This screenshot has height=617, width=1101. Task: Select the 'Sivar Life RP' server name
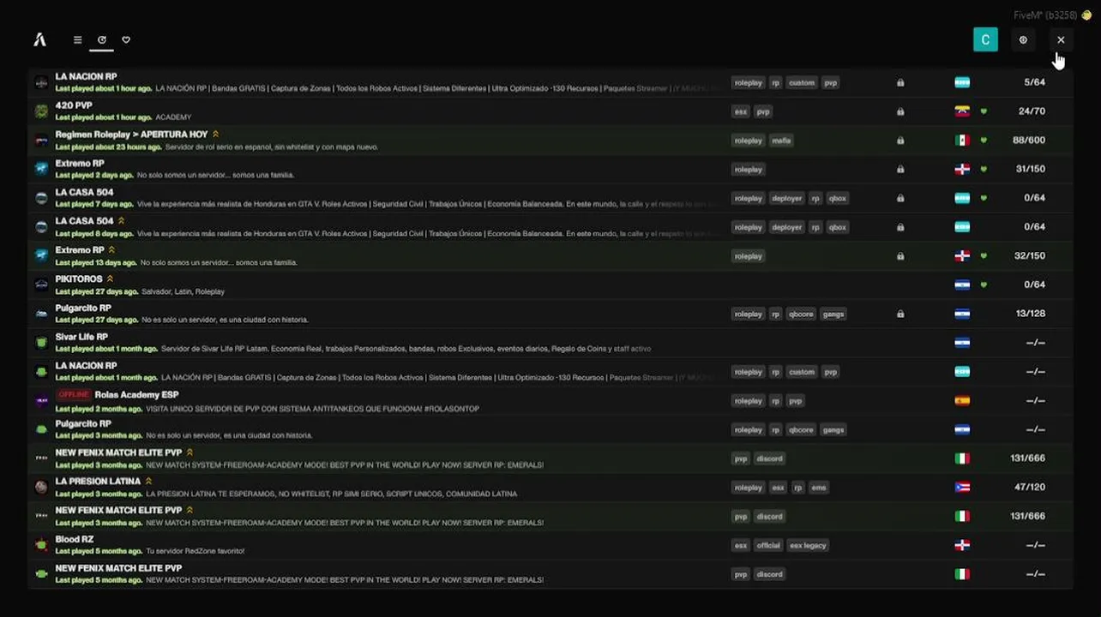click(81, 337)
